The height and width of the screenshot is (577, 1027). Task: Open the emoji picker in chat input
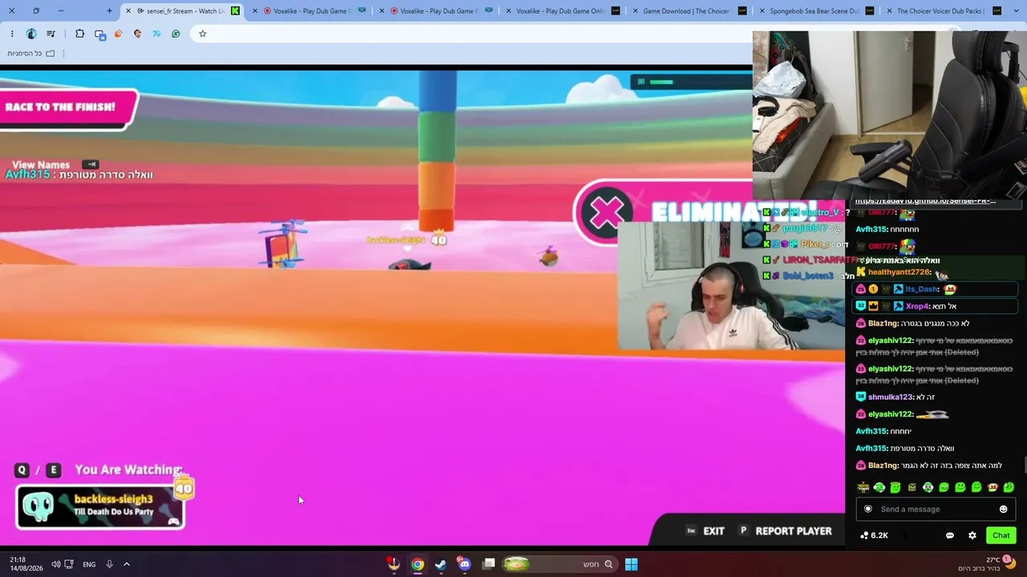(x=1003, y=510)
